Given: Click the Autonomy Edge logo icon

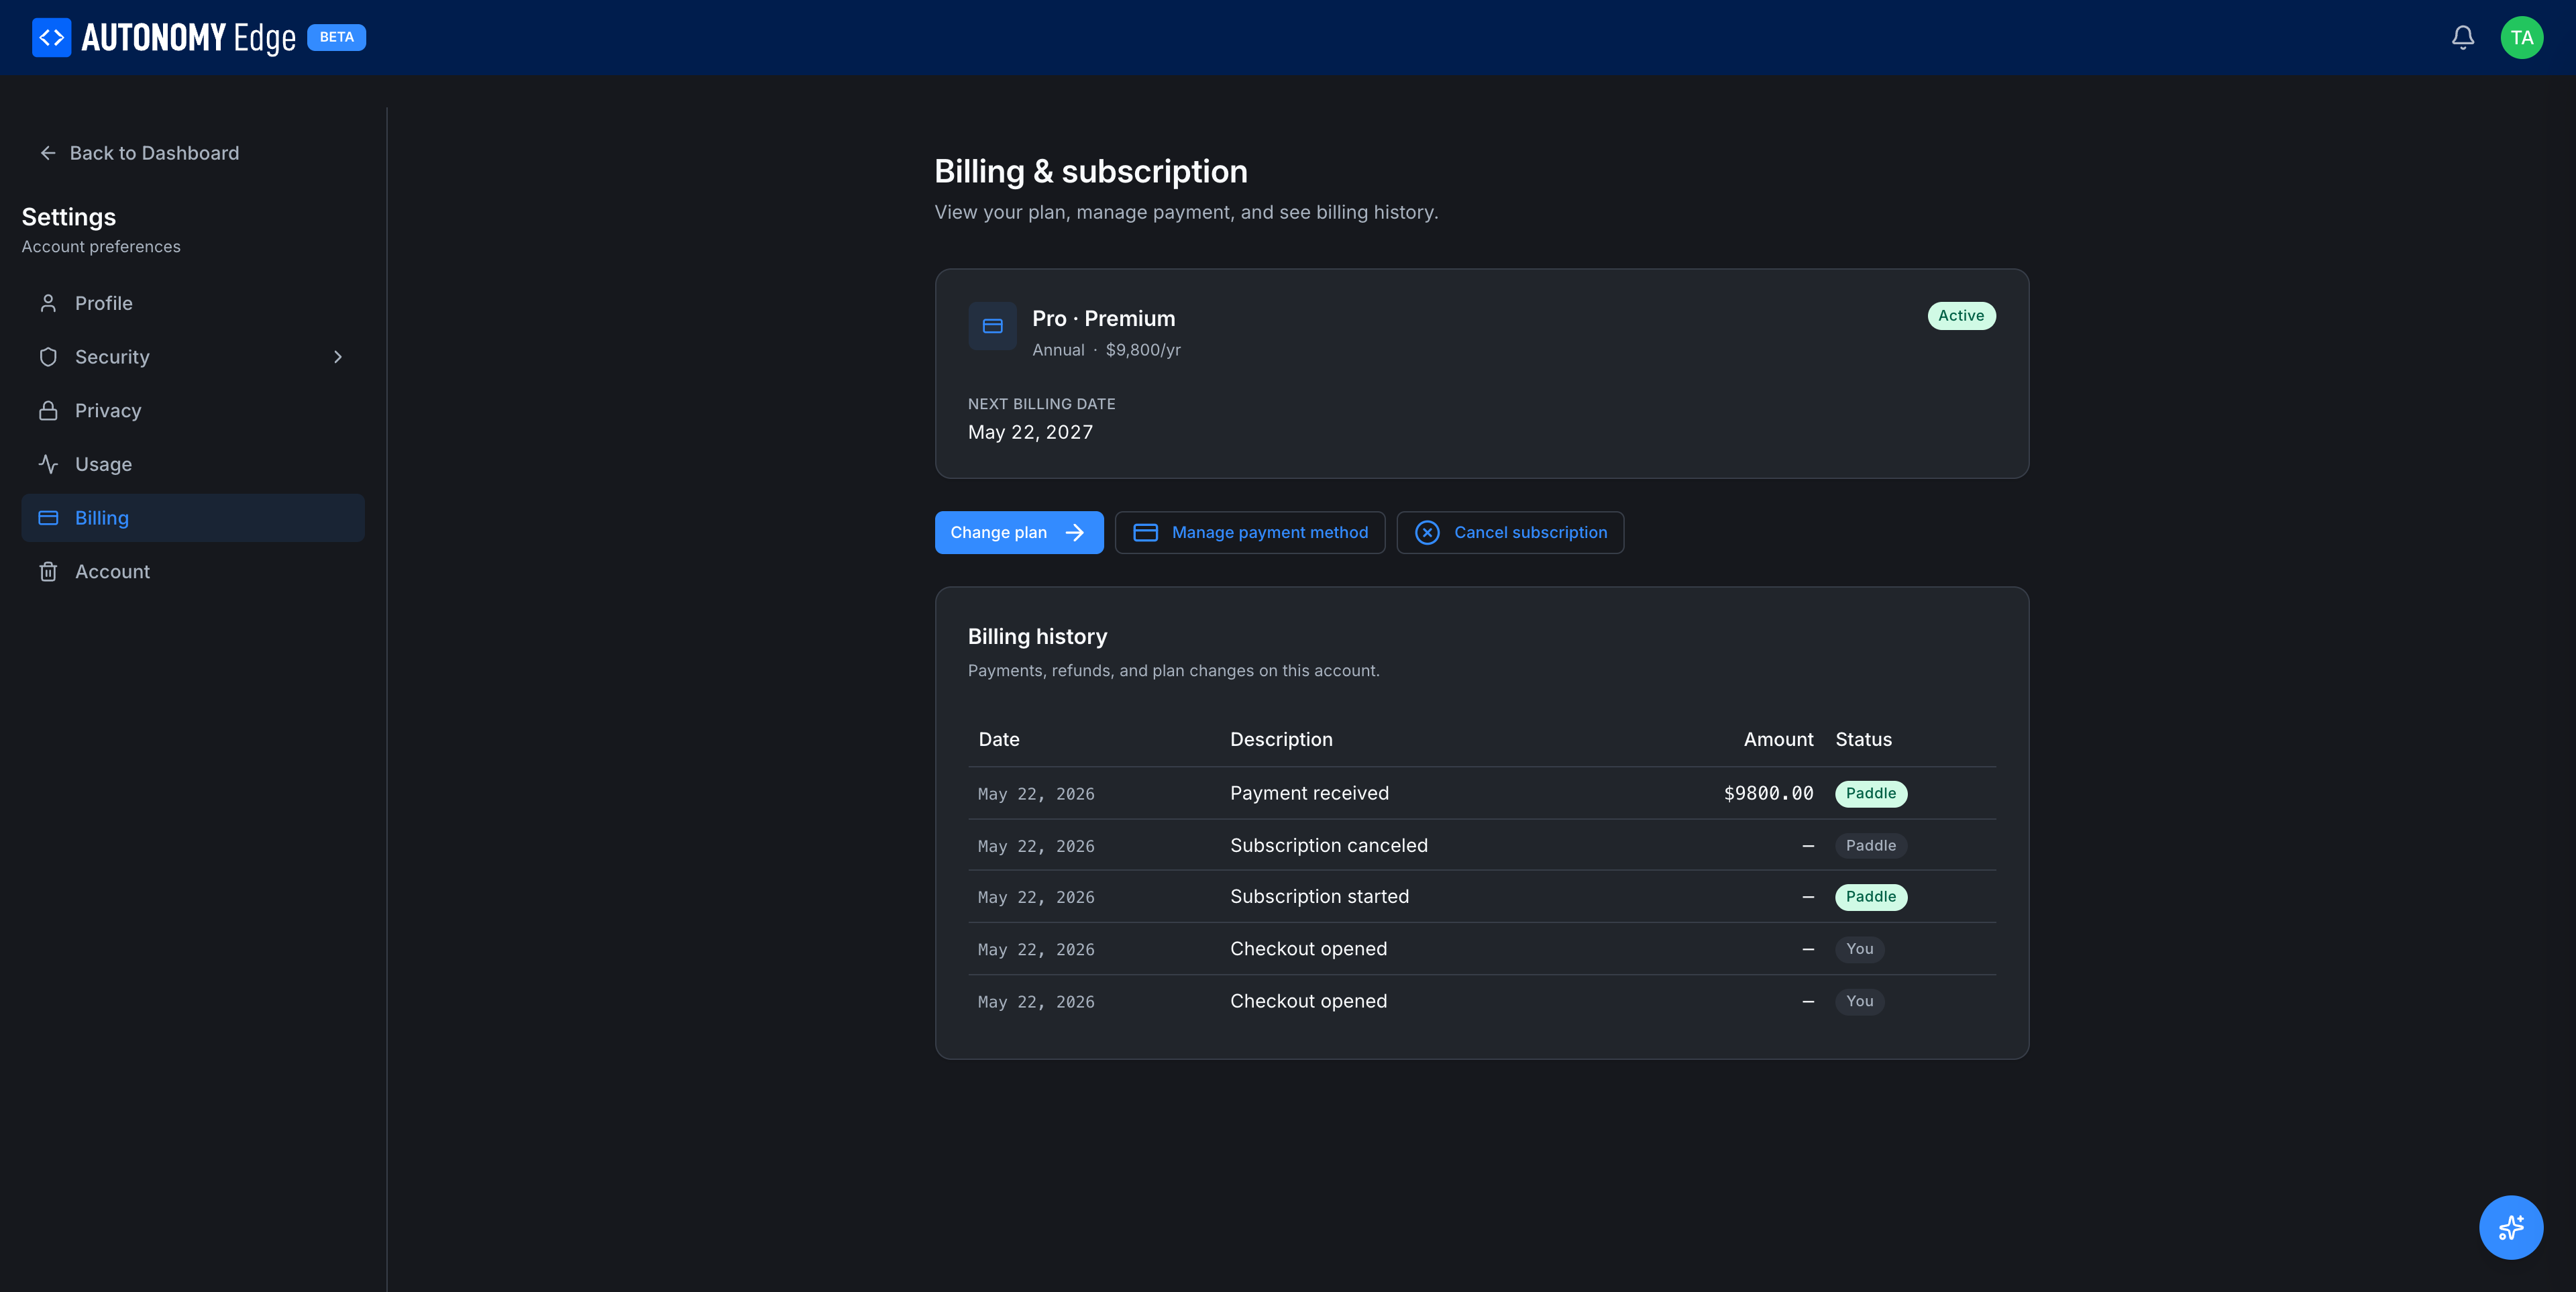Looking at the screenshot, I should (x=51, y=37).
